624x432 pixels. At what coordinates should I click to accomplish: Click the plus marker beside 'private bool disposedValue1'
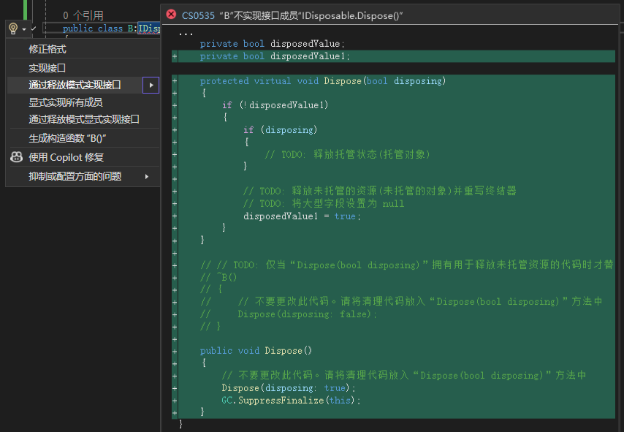coord(175,56)
